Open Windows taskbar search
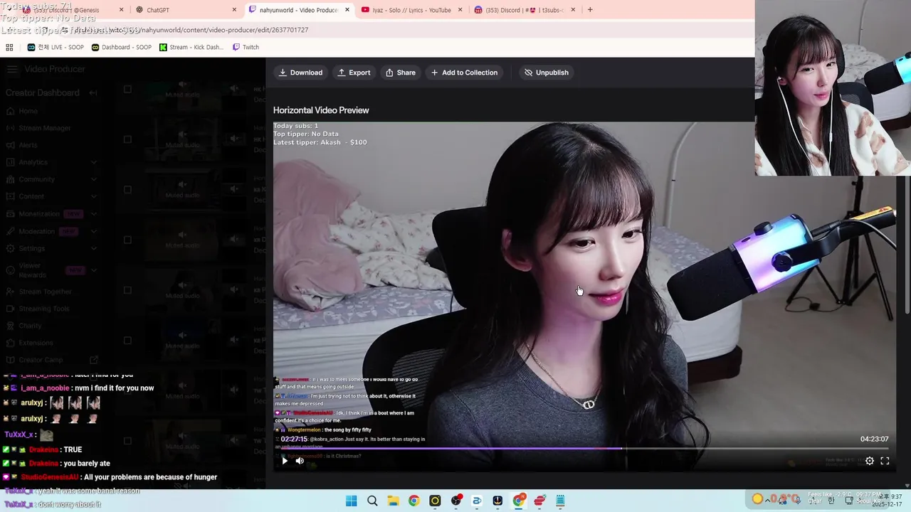This screenshot has width=911, height=512. point(372,501)
